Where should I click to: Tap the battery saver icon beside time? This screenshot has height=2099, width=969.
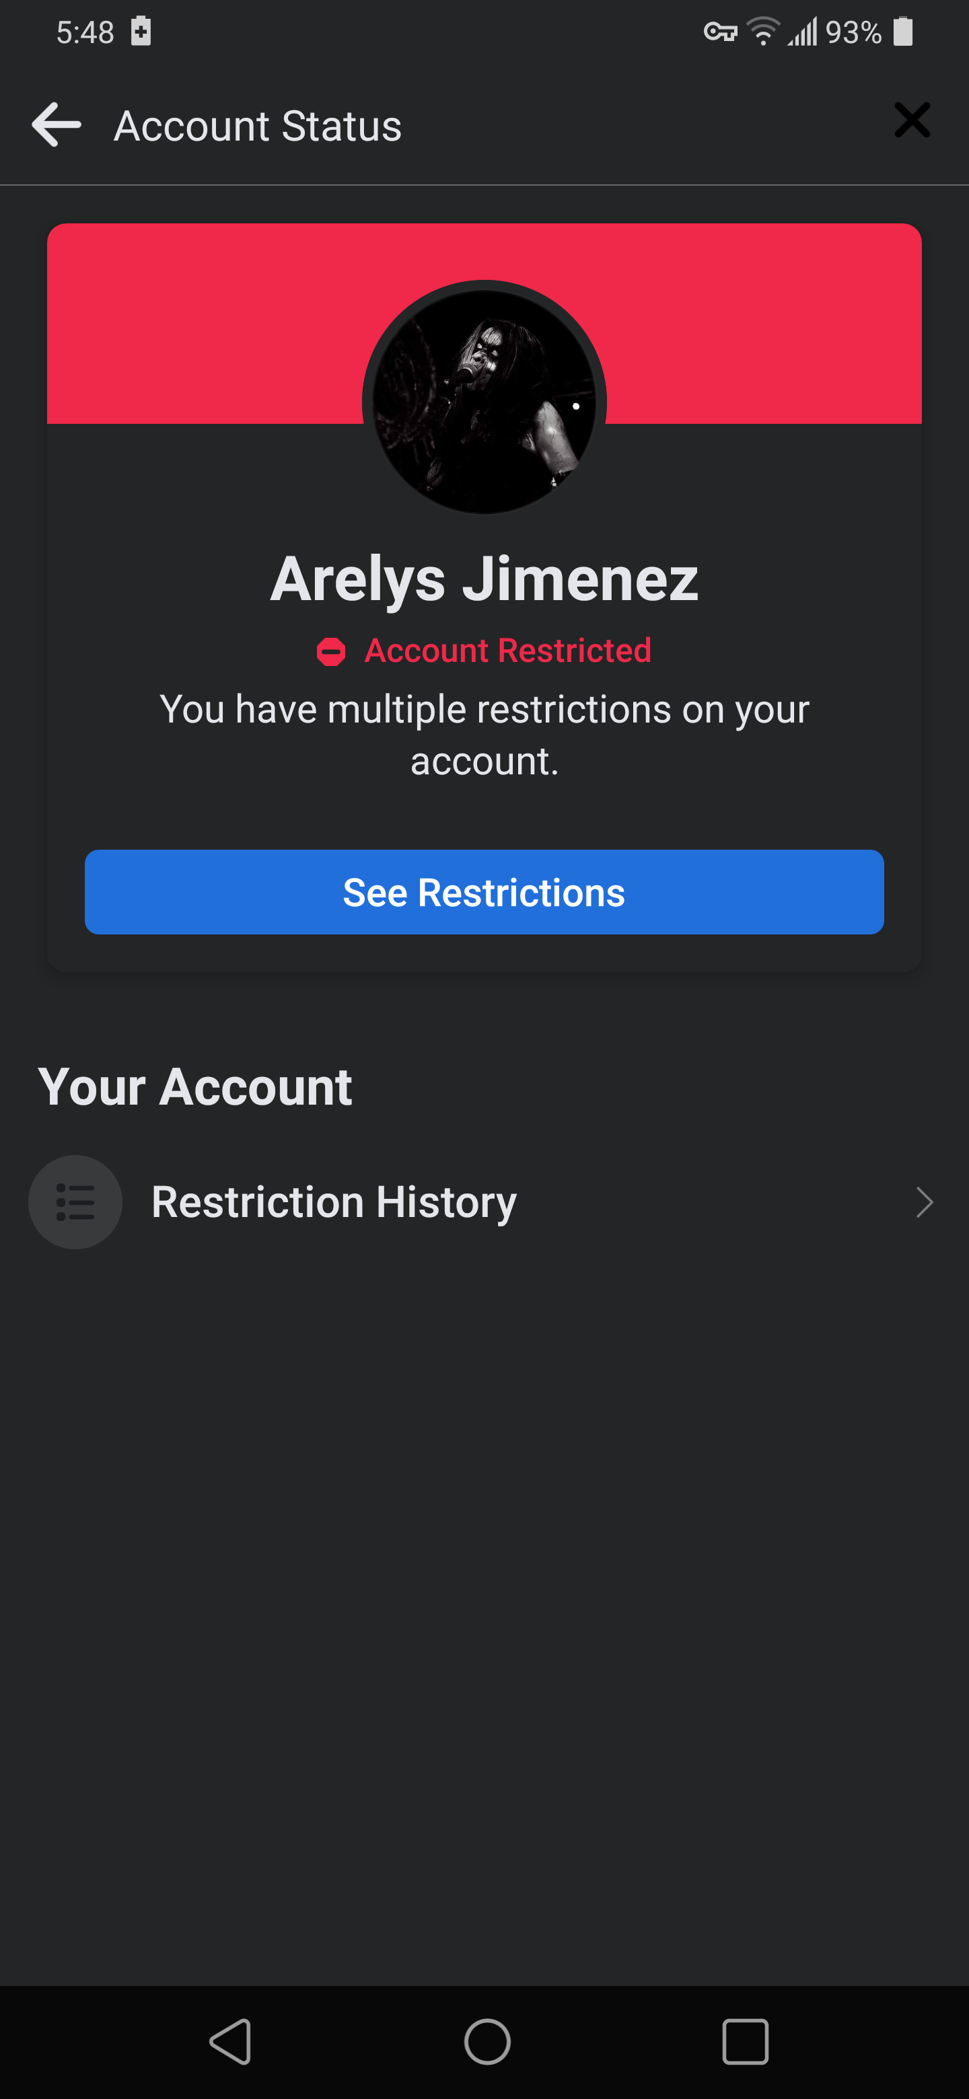pos(141,31)
